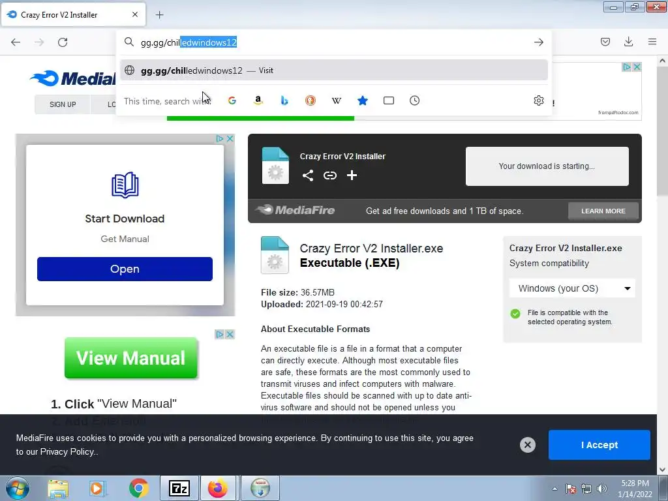The width and height of the screenshot is (668, 501).
Task: Click the Firefox taskbar button
Action: point(218,488)
